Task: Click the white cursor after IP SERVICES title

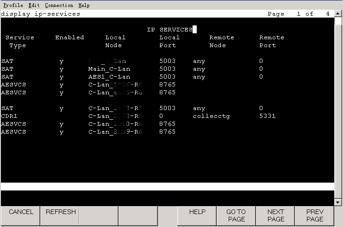Action: (194, 30)
